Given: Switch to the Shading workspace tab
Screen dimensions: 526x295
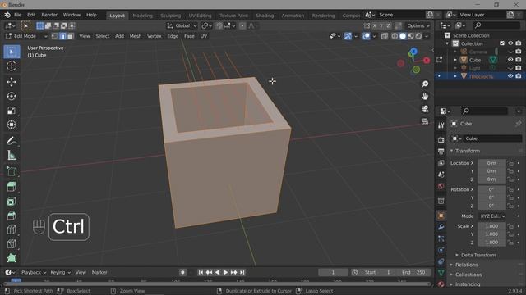Looking at the screenshot, I should point(265,16).
